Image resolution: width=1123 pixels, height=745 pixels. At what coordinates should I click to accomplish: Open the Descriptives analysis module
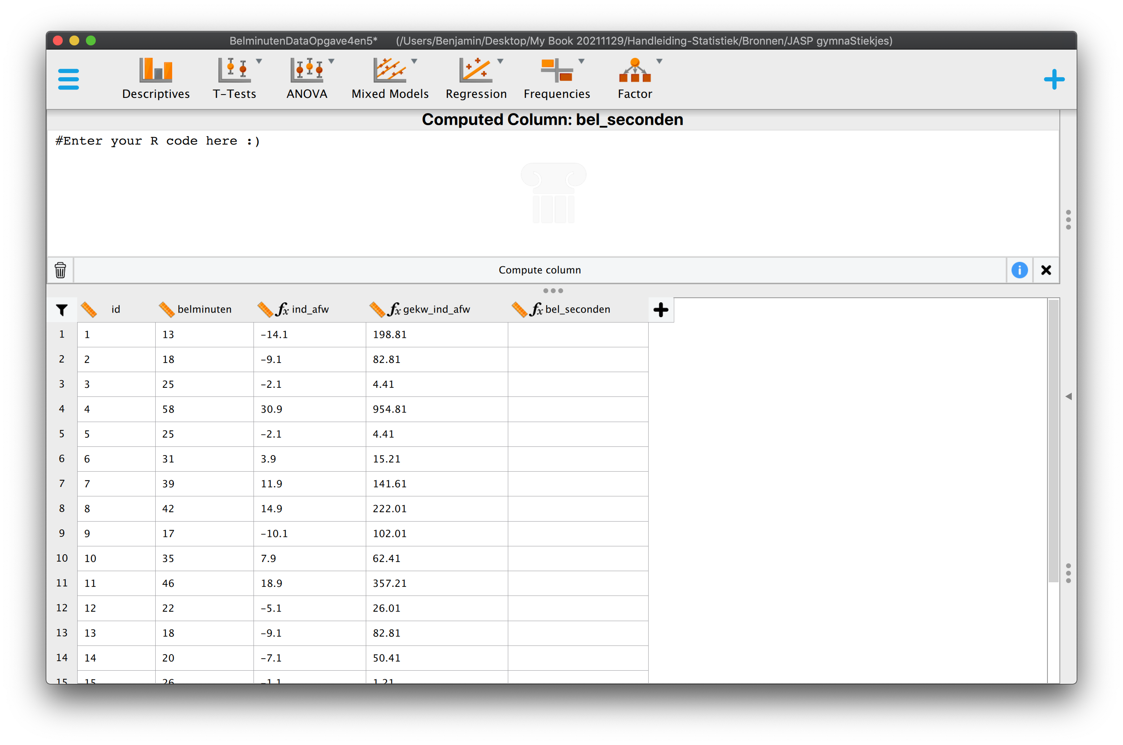pyautogui.click(x=156, y=78)
